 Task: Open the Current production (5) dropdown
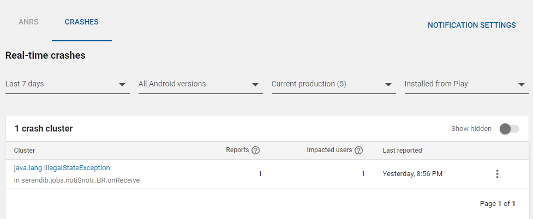pyautogui.click(x=333, y=84)
